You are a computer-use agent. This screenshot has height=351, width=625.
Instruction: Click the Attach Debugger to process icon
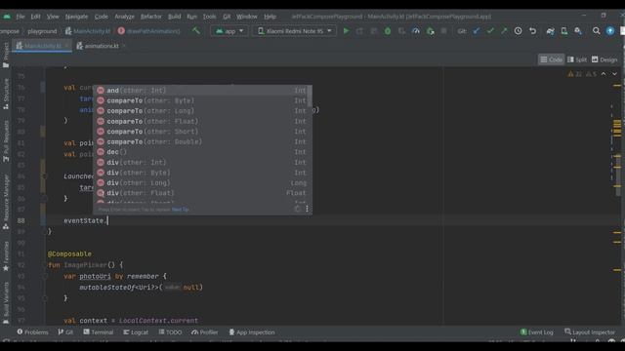click(x=430, y=31)
